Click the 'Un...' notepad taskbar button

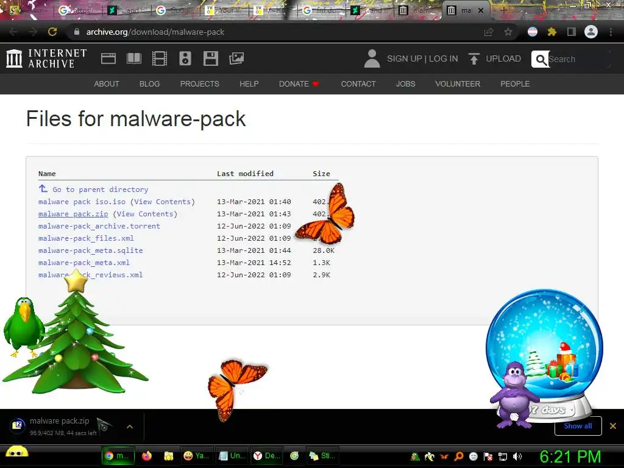tap(233, 456)
